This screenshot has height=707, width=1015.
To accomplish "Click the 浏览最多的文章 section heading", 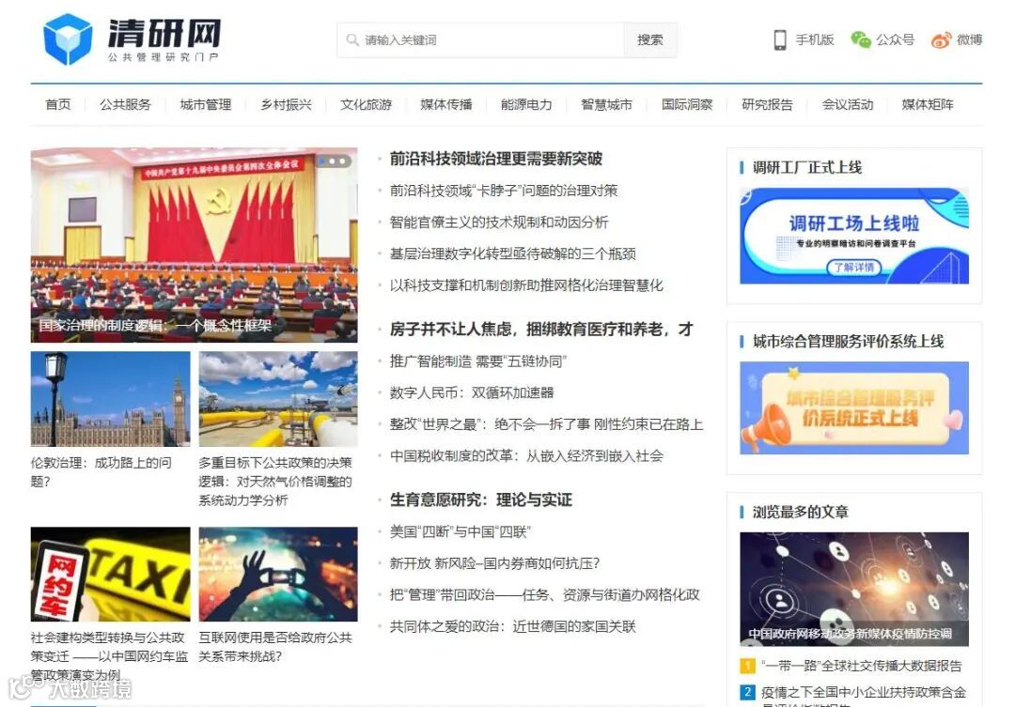I will (x=800, y=513).
